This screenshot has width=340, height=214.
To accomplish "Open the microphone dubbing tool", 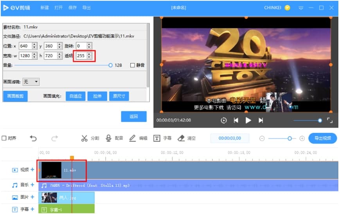I will click(108, 138).
